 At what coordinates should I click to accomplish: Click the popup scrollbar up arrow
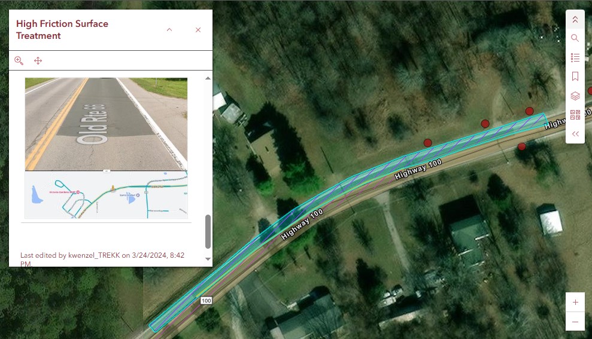pos(208,78)
